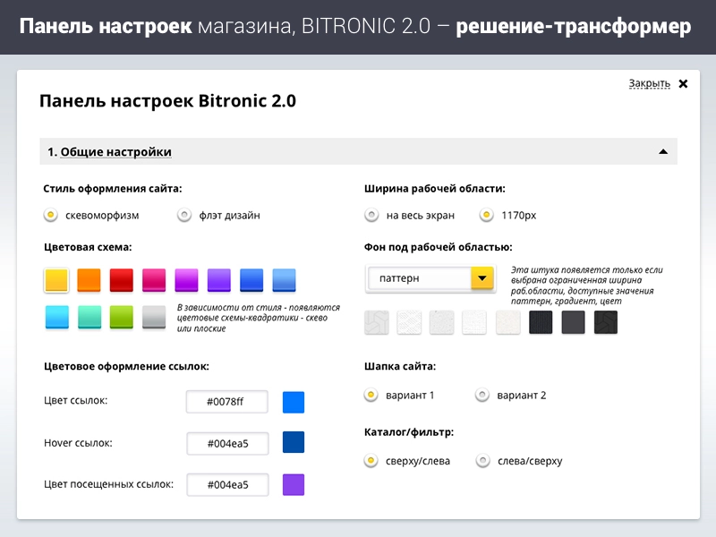The height and width of the screenshot is (537, 716).
Task: Choose the black knit pattern texture
Action: pyautogui.click(x=539, y=322)
